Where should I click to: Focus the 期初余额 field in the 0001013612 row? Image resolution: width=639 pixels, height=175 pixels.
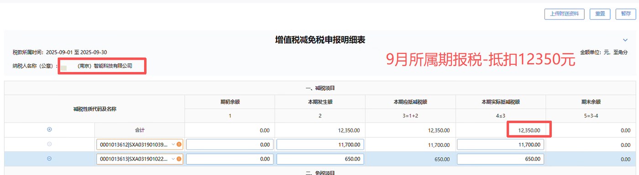tap(230, 145)
